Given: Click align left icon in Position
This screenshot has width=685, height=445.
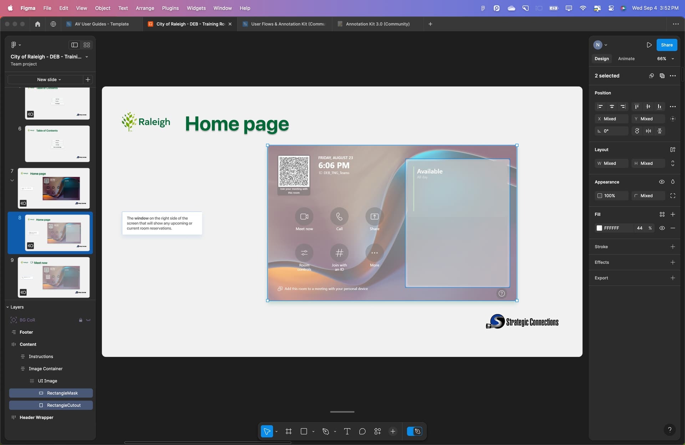Looking at the screenshot, I should point(600,107).
